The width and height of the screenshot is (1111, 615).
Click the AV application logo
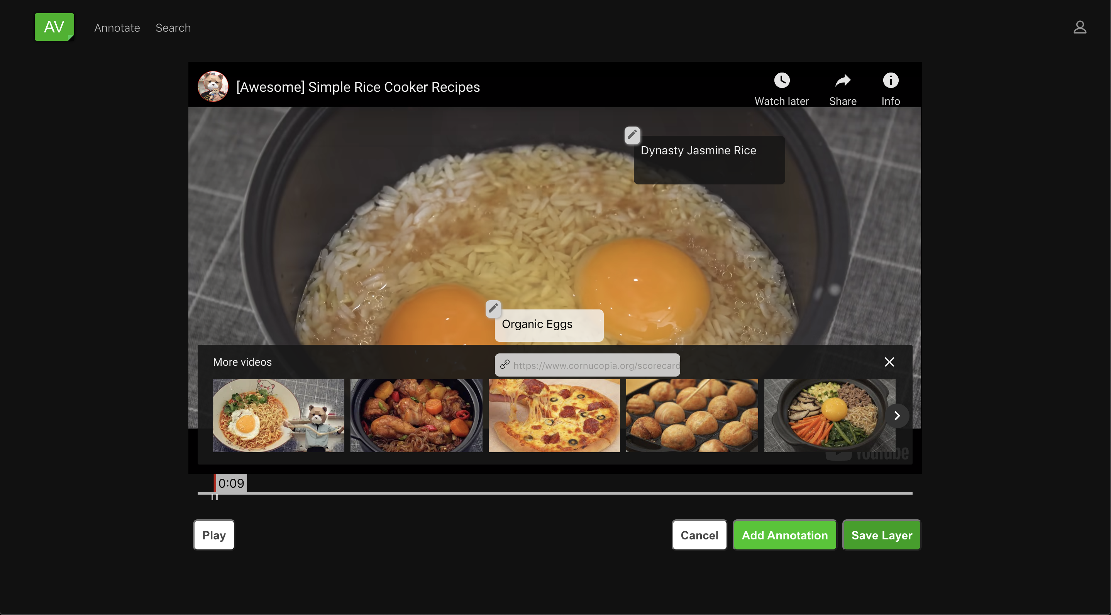pyautogui.click(x=54, y=27)
